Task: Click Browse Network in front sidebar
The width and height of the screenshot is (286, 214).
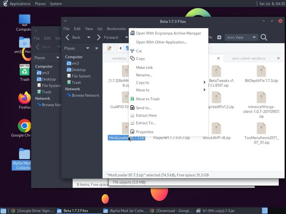Action: (x=83, y=95)
